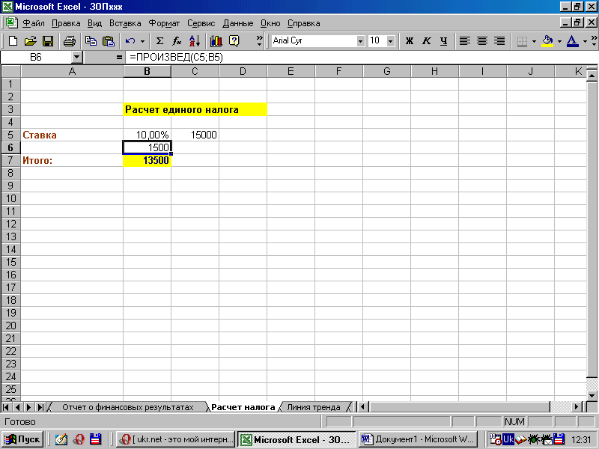Show more standard toolbar buttons chevron
Screen dimensions: 599x449
pos(259,41)
